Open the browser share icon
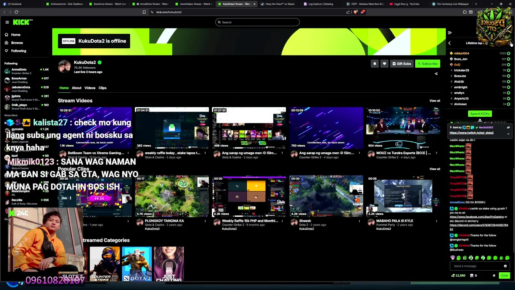 (x=348, y=12)
